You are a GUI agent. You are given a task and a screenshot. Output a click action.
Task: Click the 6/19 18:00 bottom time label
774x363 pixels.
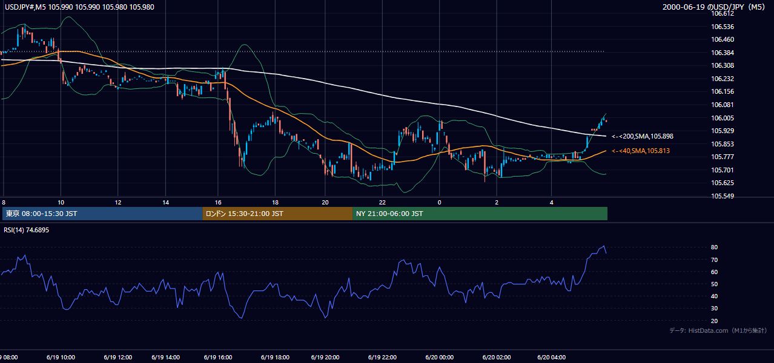pyautogui.click(x=275, y=357)
